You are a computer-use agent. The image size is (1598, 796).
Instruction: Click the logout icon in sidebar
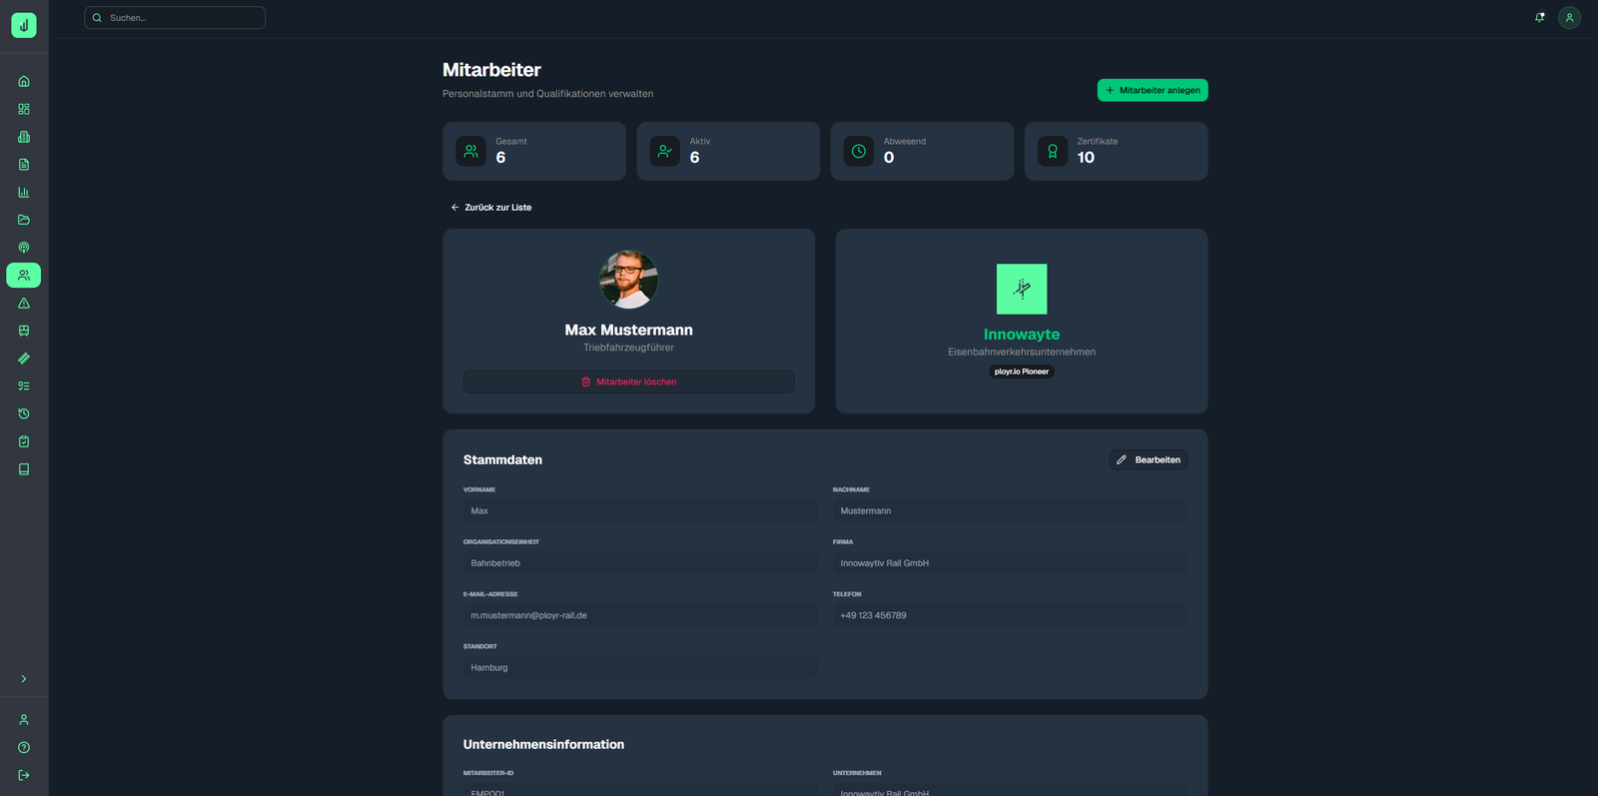coord(24,775)
